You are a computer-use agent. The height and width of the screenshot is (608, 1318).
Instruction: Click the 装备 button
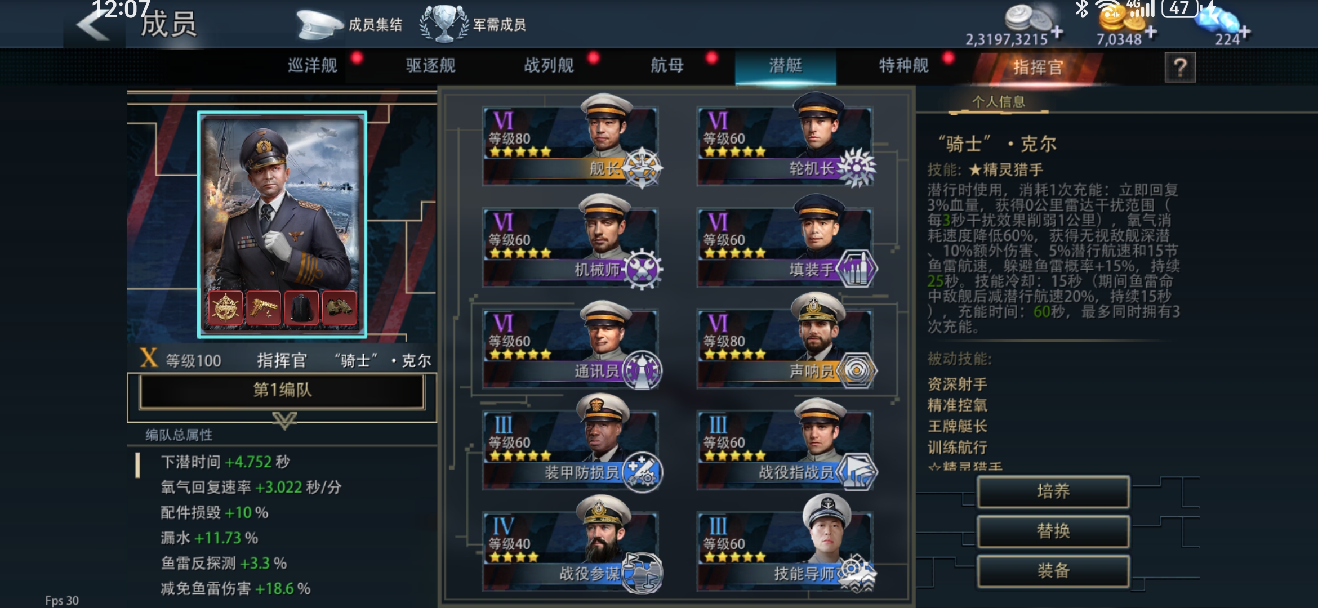(x=1053, y=571)
